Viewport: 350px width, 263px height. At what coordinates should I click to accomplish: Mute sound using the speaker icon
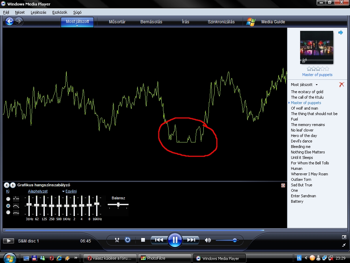[x=207, y=240]
